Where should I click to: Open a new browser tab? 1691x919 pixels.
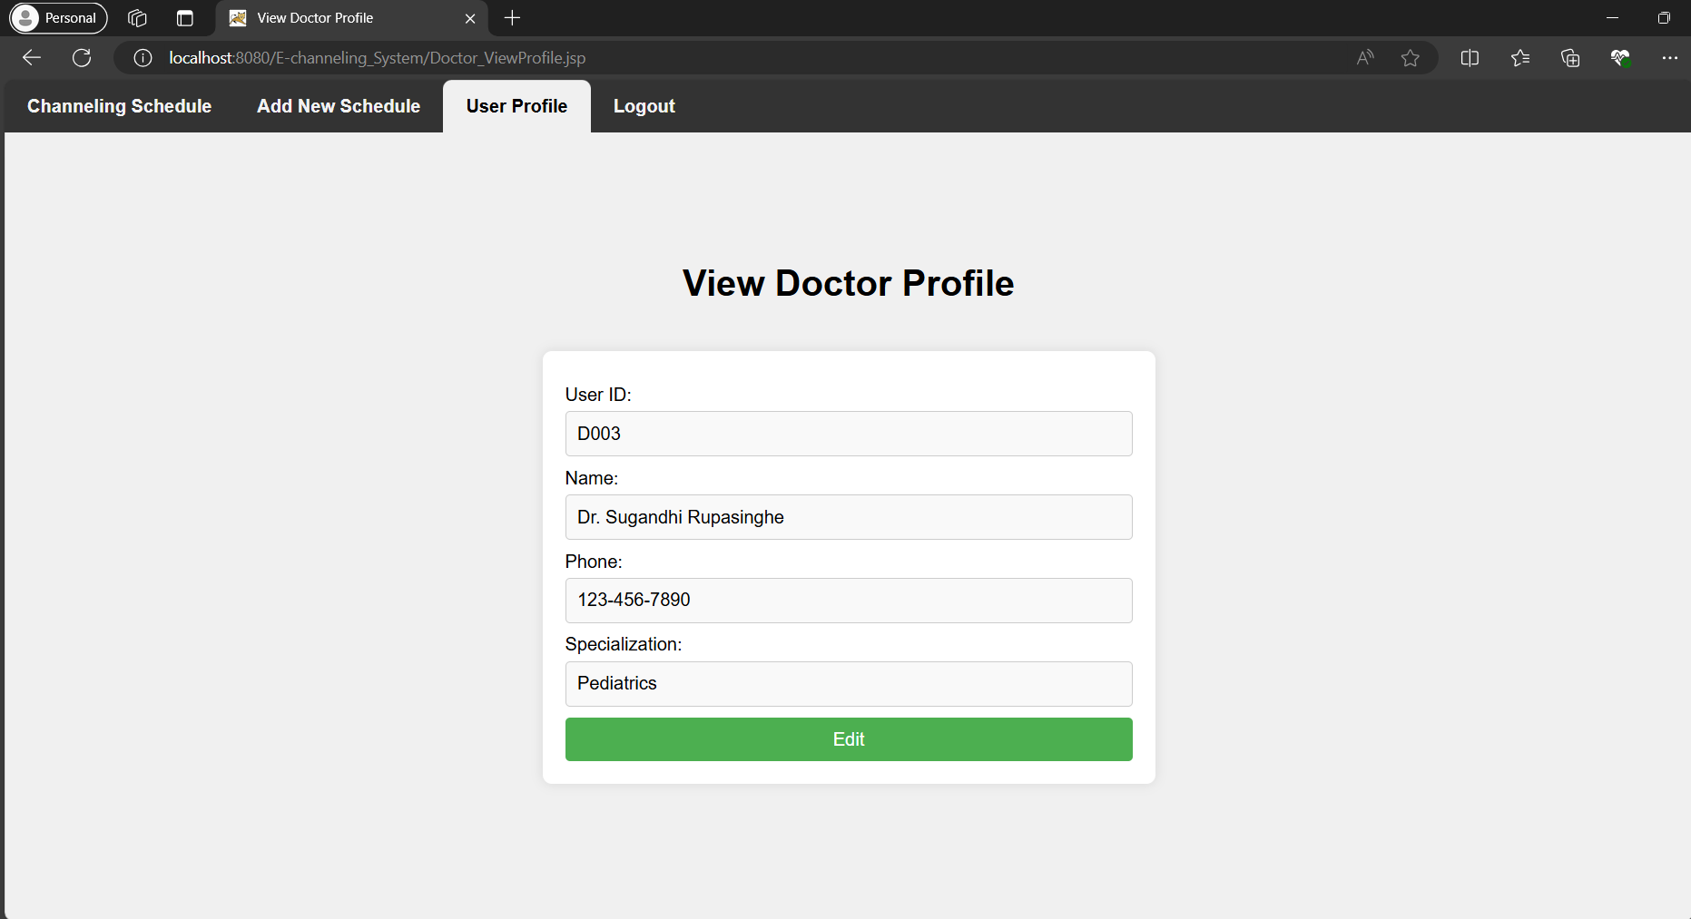pos(512,18)
